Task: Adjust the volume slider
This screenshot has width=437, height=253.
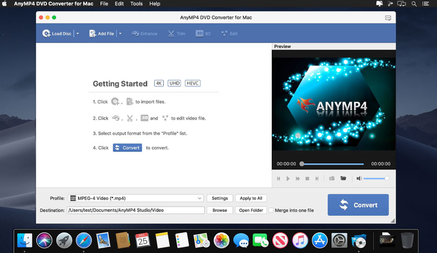Action: [x=376, y=178]
